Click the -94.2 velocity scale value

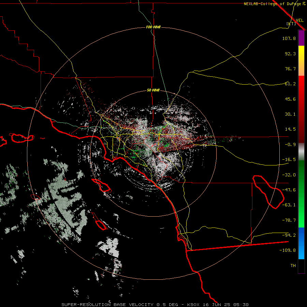click(289, 235)
